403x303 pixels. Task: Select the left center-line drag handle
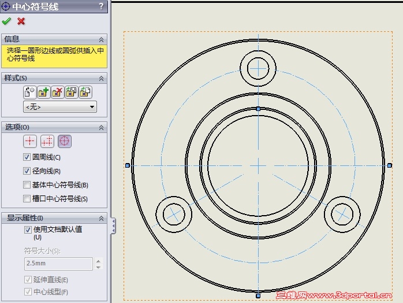[128, 165]
